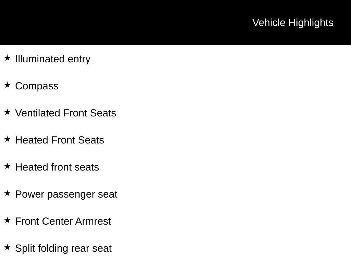Select the Power passenger seat text
This screenshot has height=263, width=351.
66,195
